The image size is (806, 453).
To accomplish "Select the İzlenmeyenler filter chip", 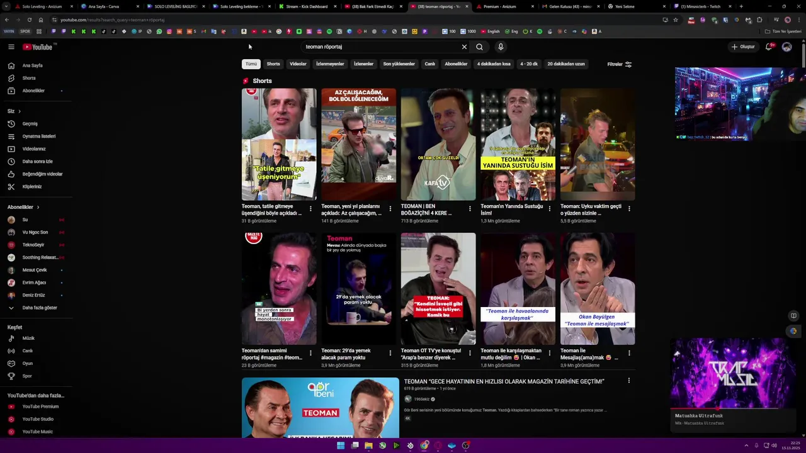I will click(330, 64).
